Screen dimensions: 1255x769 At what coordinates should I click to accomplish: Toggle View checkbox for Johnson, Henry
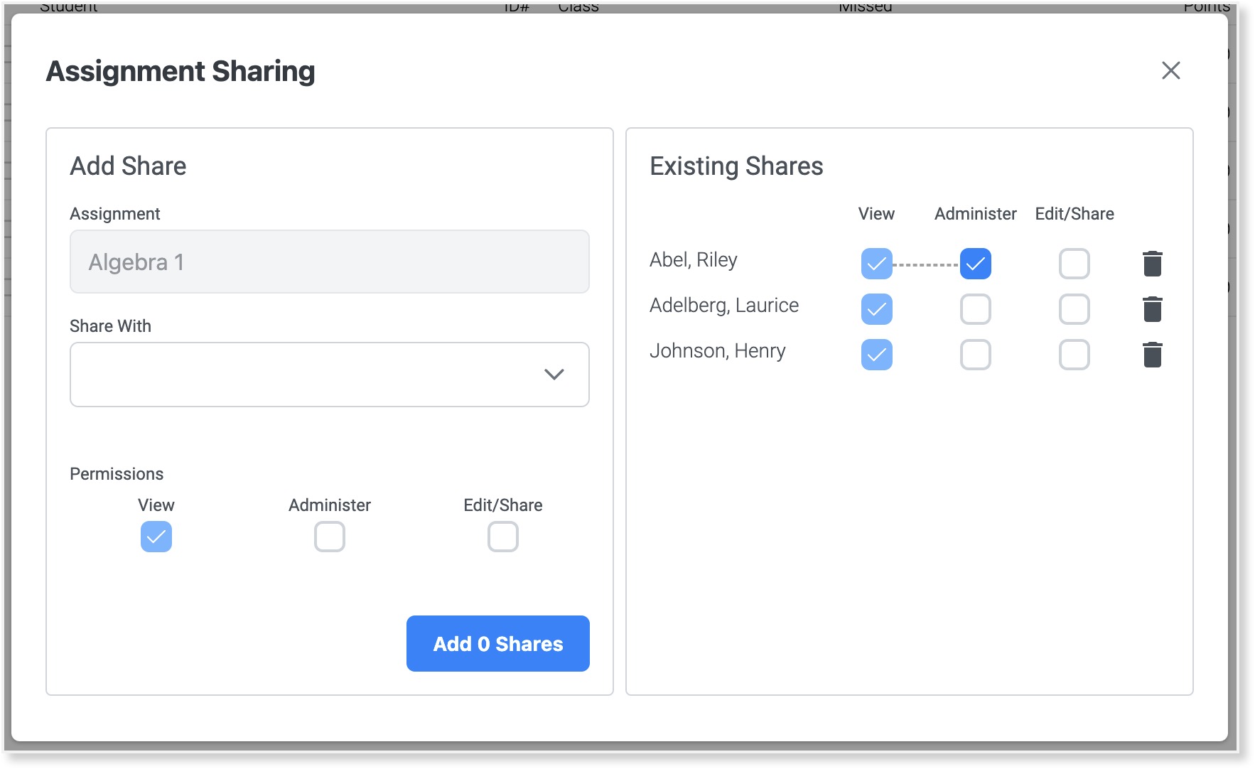(876, 355)
